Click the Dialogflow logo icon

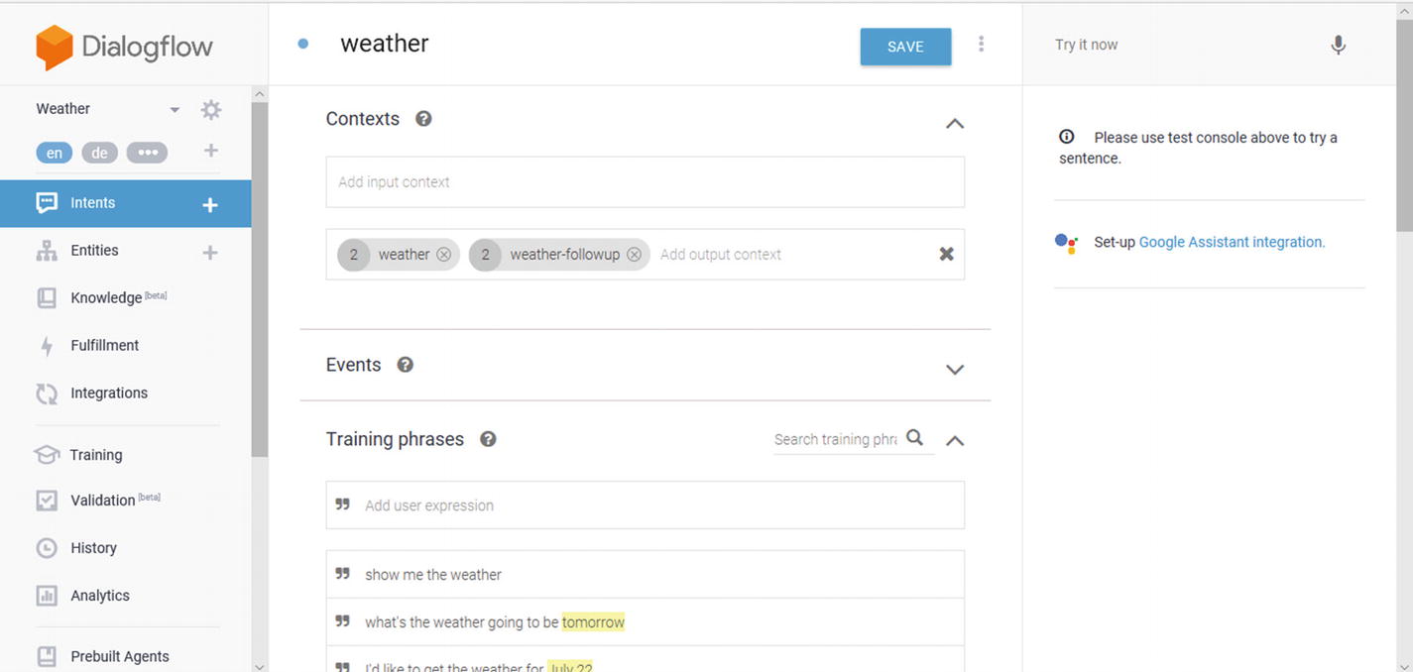point(55,47)
